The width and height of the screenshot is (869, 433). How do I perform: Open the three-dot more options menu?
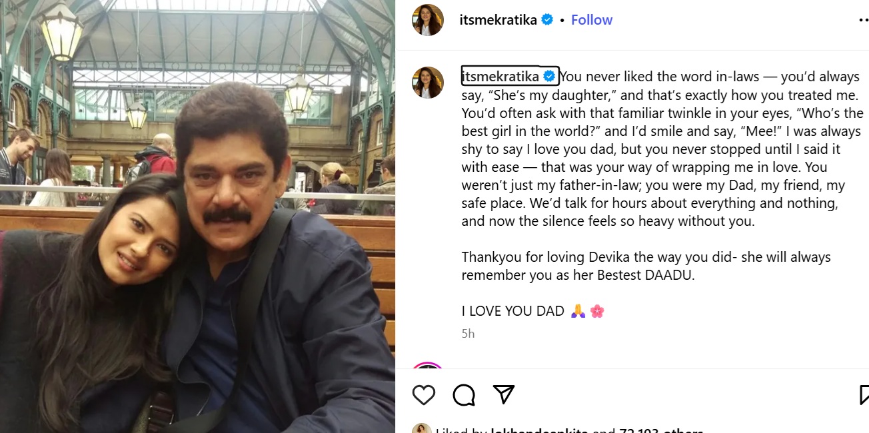(863, 20)
